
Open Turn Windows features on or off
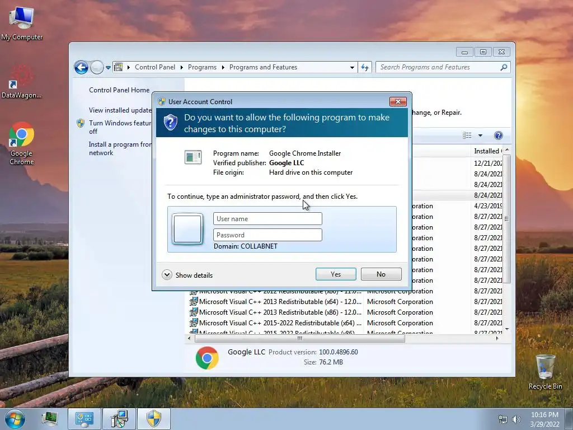[120, 127]
